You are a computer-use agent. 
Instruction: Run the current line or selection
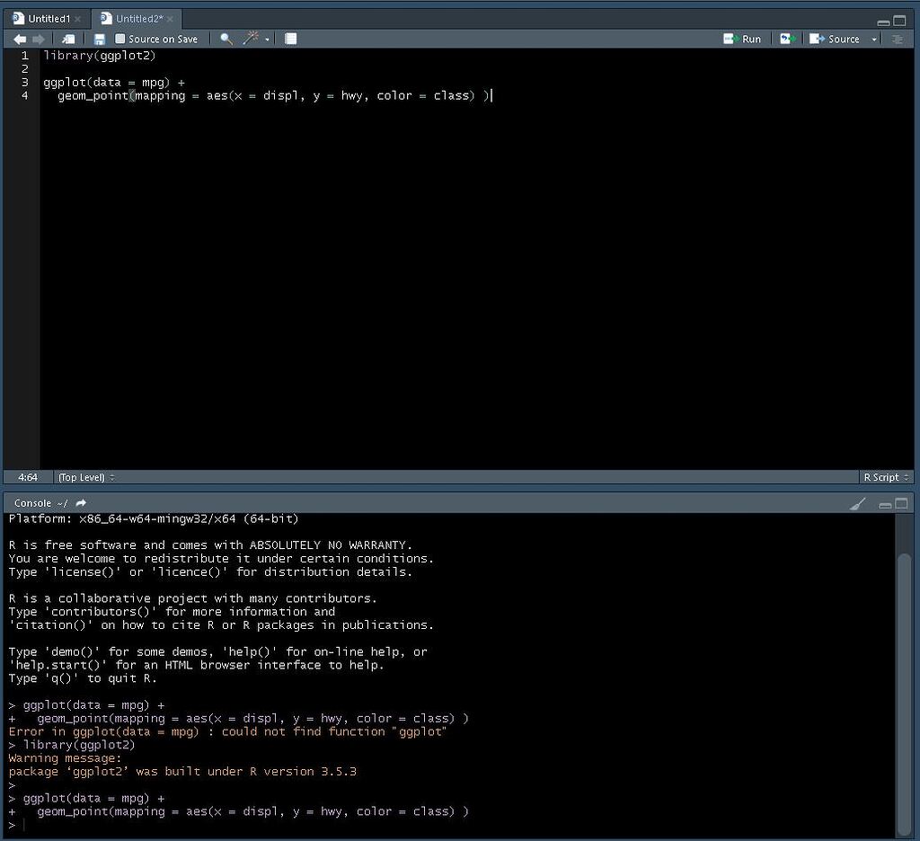point(741,40)
